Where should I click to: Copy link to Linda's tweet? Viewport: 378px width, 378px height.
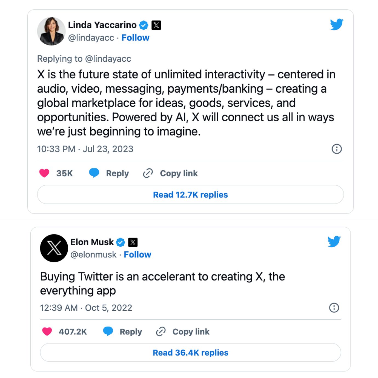click(x=170, y=173)
